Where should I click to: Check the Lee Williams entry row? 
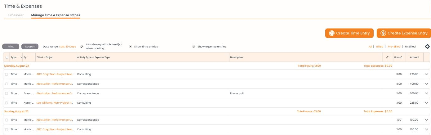(7, 103)
